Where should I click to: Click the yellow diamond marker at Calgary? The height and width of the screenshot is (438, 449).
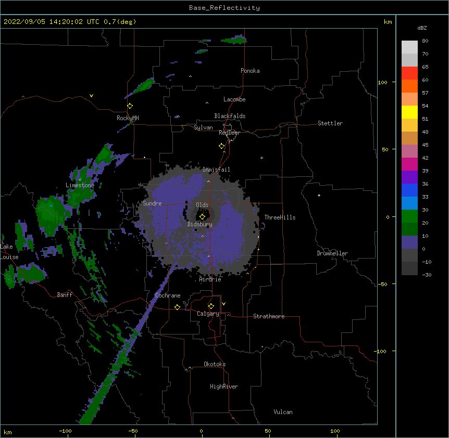tap(211, 306)
